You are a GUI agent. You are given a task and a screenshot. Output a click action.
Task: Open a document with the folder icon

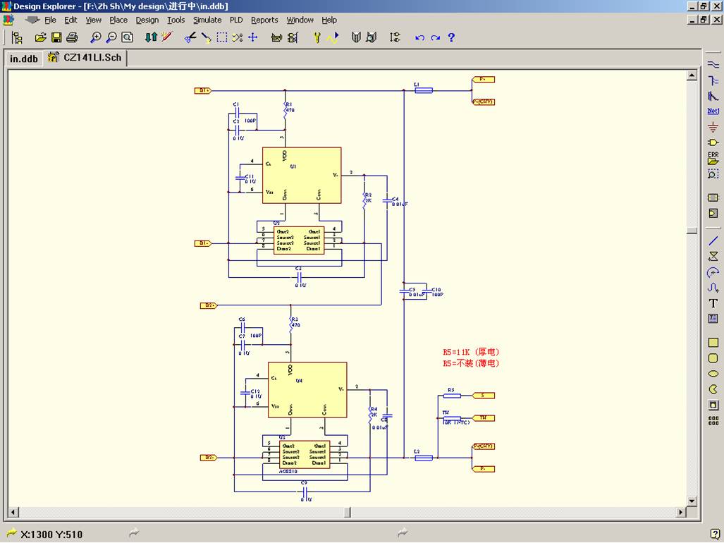click(41, 37)
